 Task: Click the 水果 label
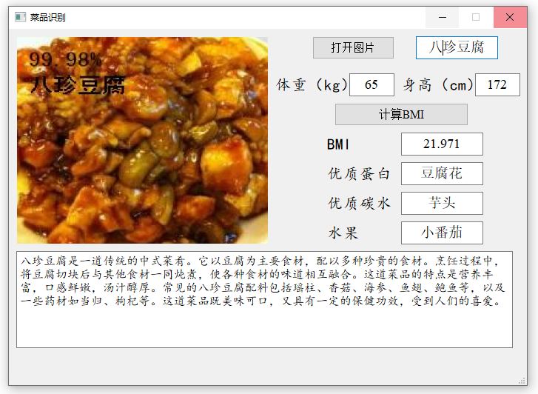343,233
